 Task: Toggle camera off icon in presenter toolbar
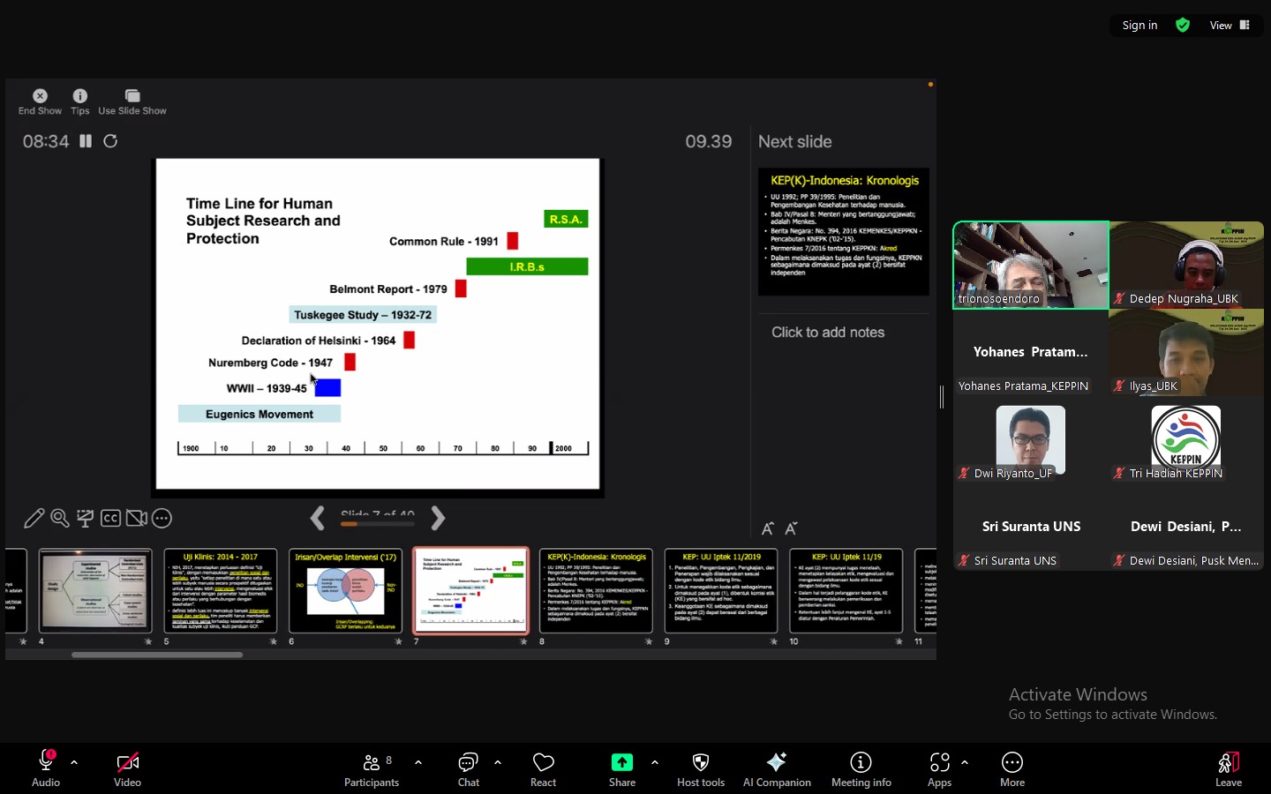pos(136,518)
